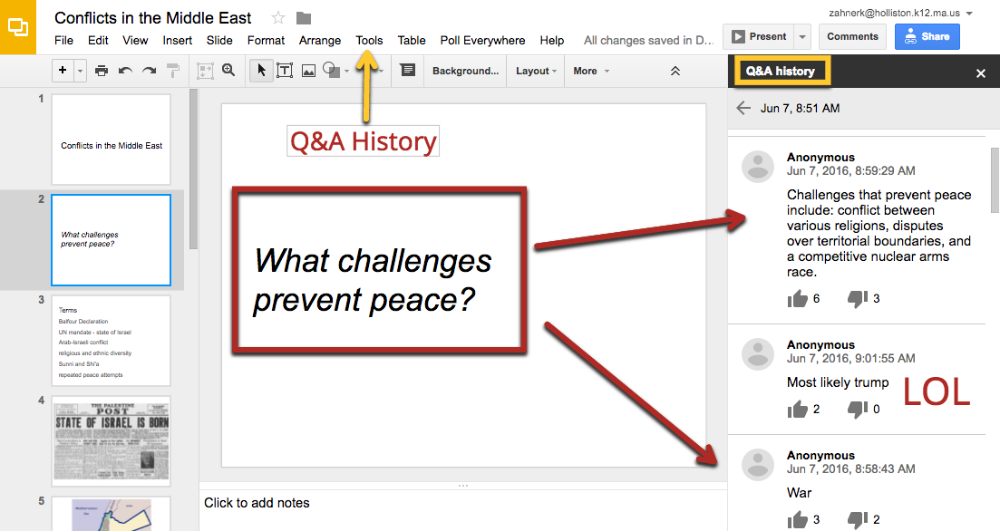Viewport: 1000px width, 531px height.
Task: Click the avatar of the 8:59:29 AM anonymous post
Action: click(x=758, y=167)
